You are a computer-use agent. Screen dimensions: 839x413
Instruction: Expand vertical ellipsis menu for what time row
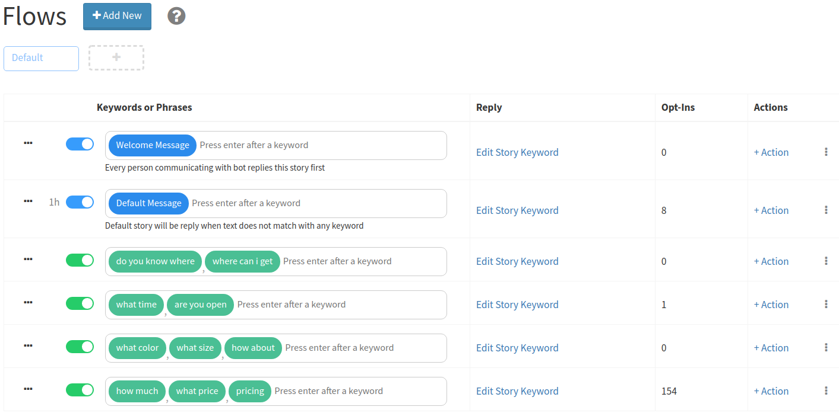(826, 305)
